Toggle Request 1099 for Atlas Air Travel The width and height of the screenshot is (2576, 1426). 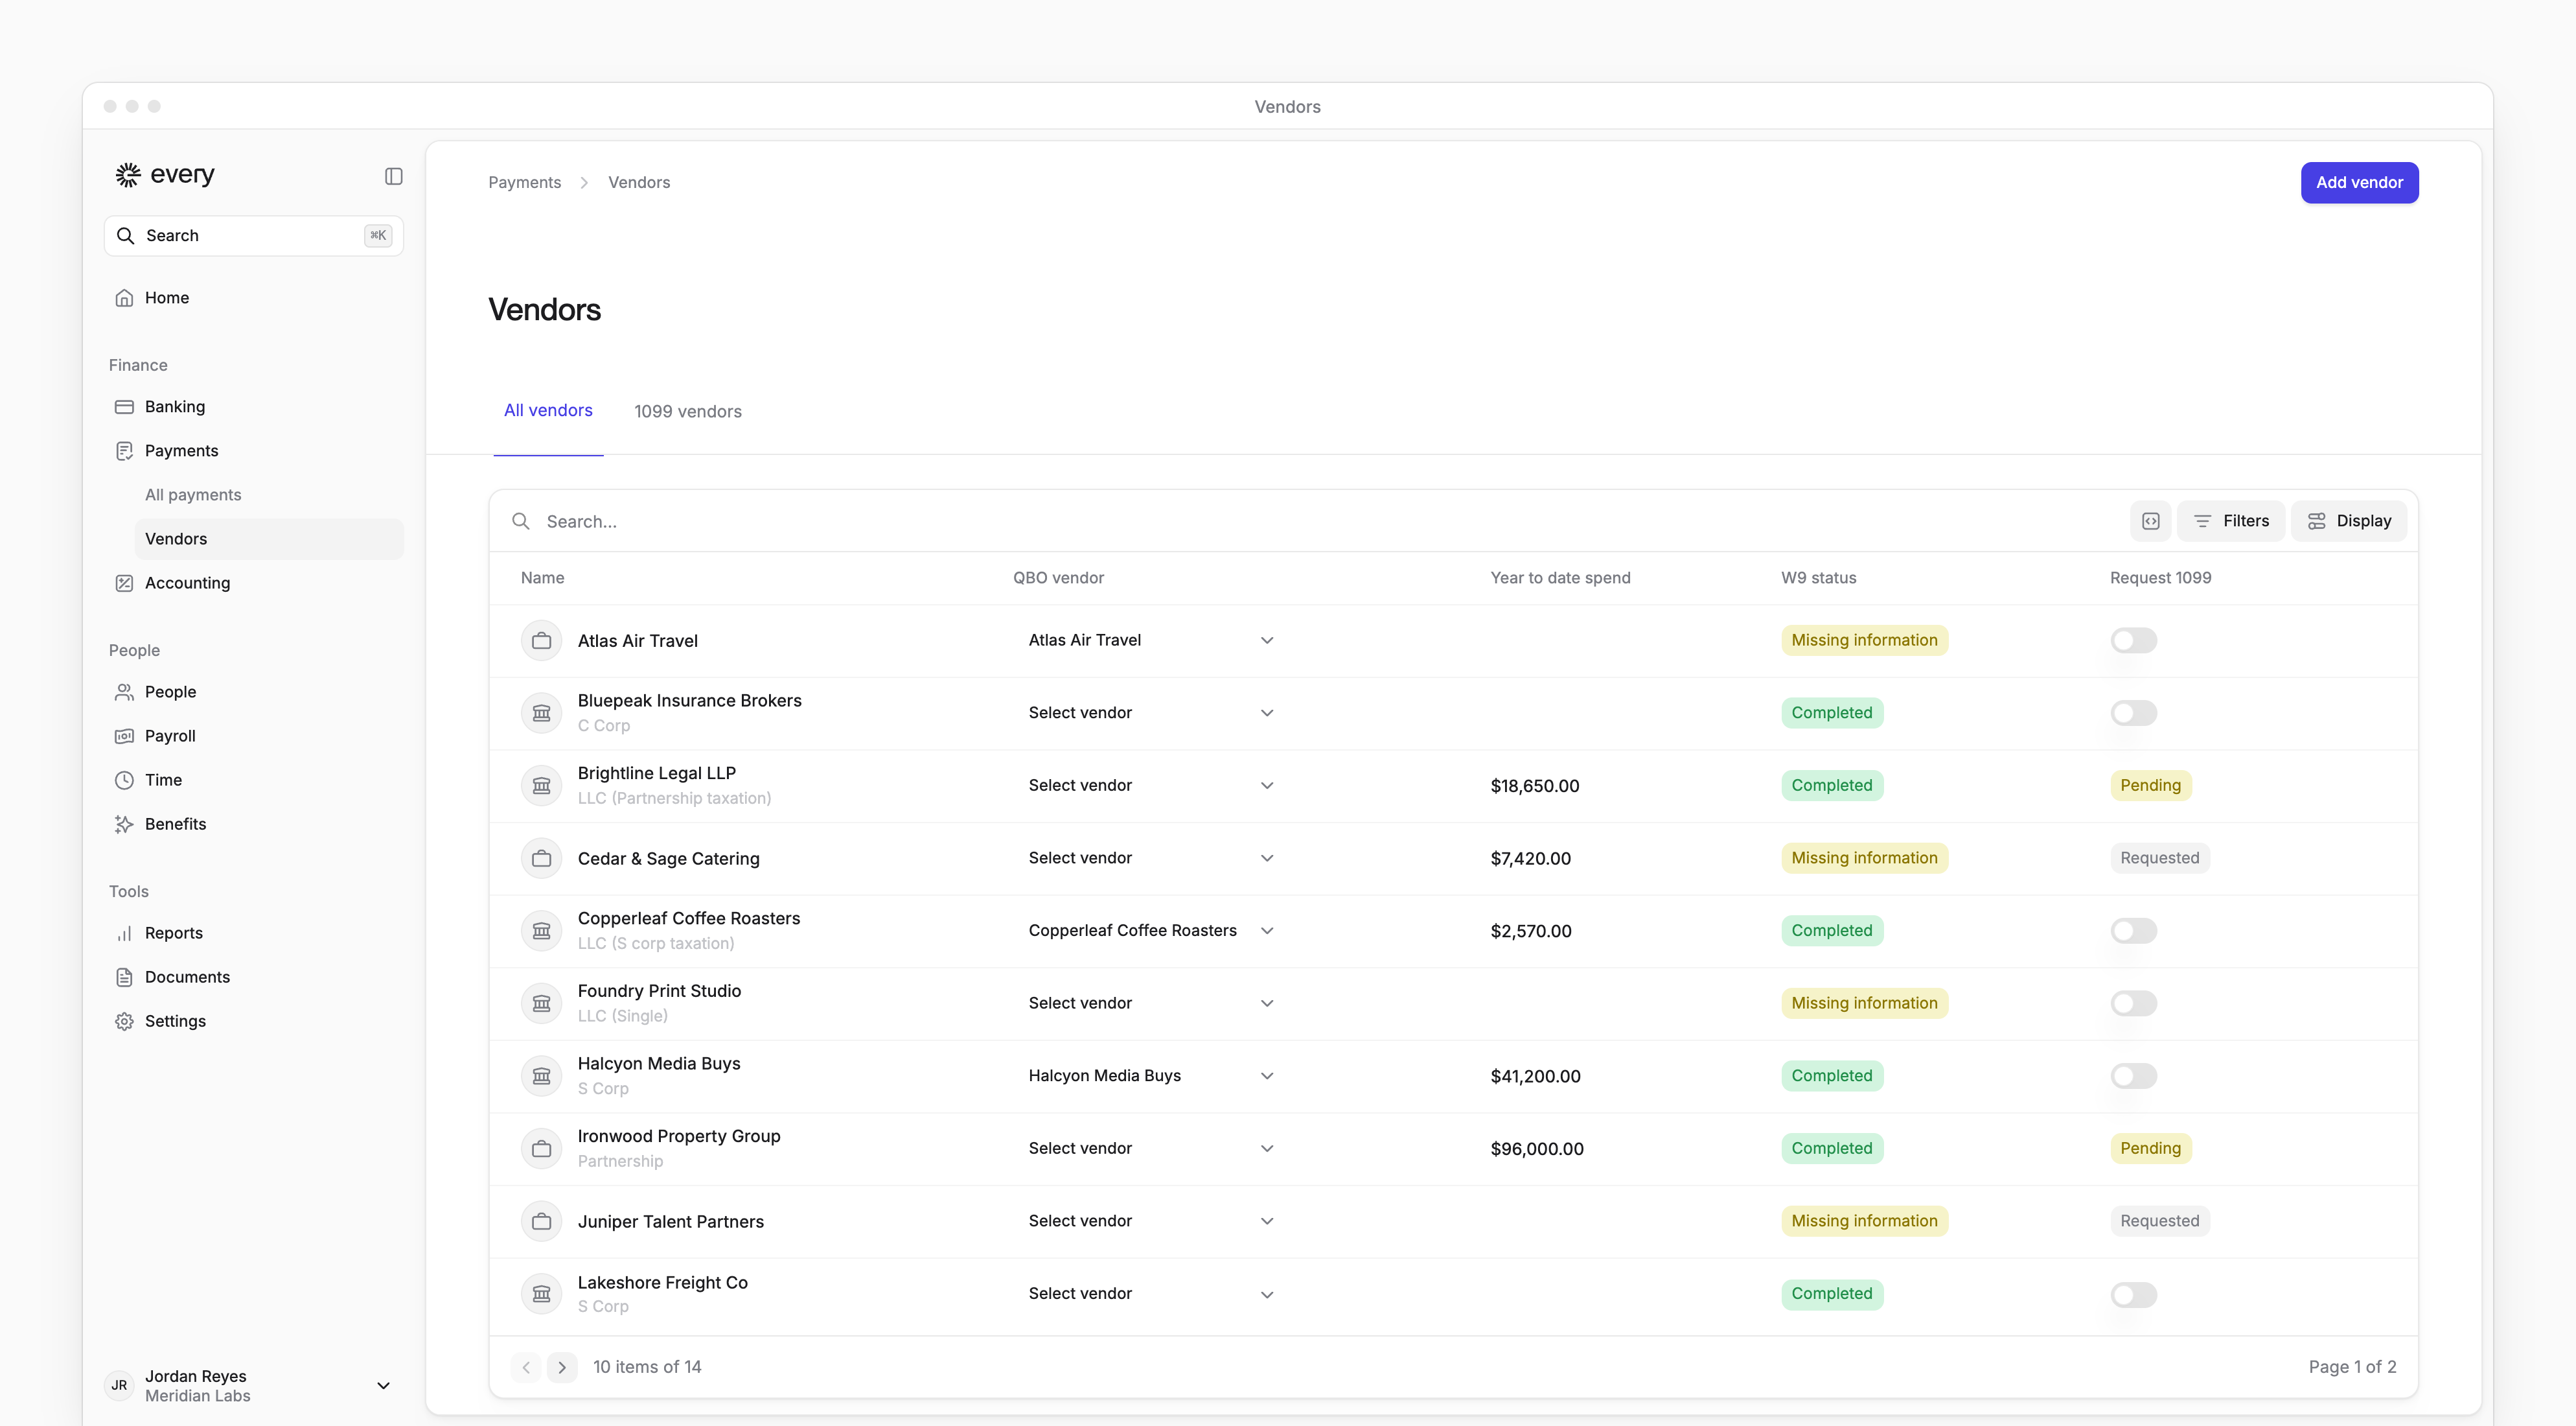pyautogui.click(x=2133, y=640)
